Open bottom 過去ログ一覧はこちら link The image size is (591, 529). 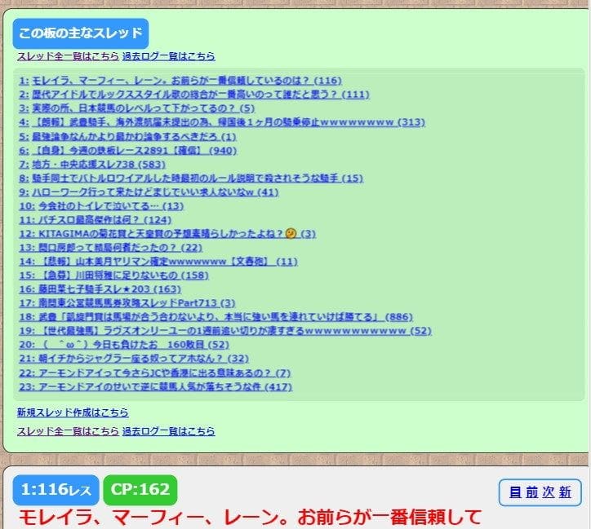coord(168,430)
